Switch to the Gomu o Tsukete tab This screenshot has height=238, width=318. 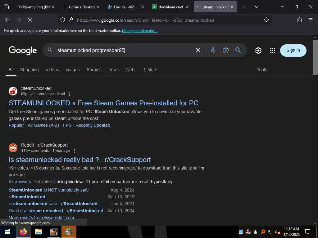point(82,7)
